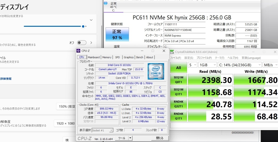Open the night light settings chevron

[x=91, y=43]
